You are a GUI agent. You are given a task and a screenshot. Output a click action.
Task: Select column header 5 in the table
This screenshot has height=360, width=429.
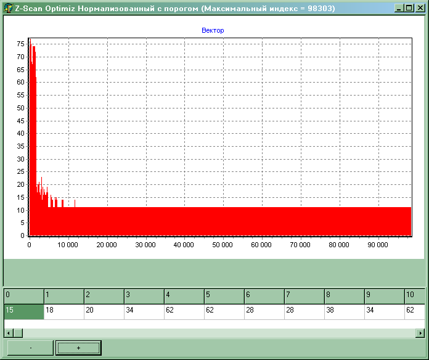224,297
